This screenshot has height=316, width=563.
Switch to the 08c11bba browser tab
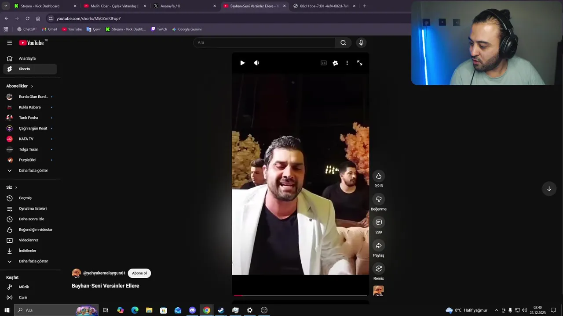pyautogui.click(x=324, y=6)
